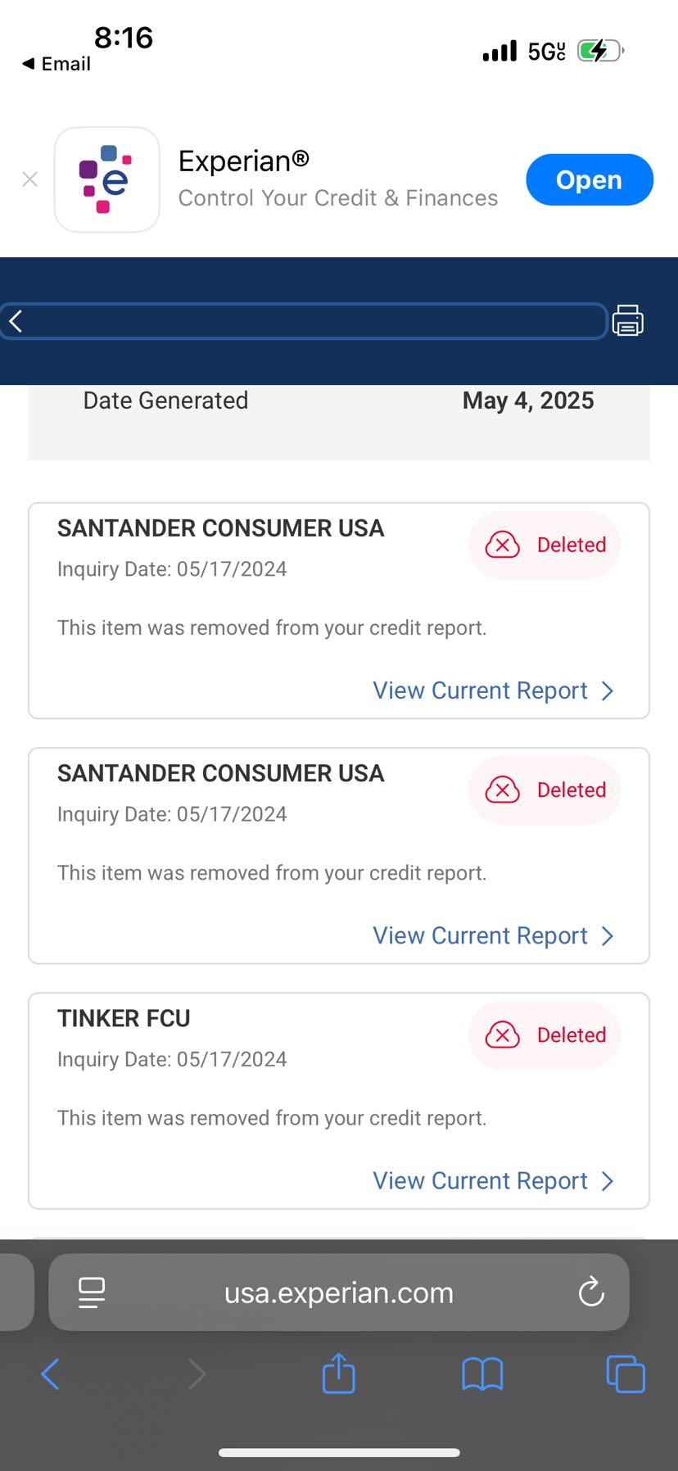678x1471 pixels.
Task: View Current Report for Tinker FCU inquiry
Action: 493,1180
